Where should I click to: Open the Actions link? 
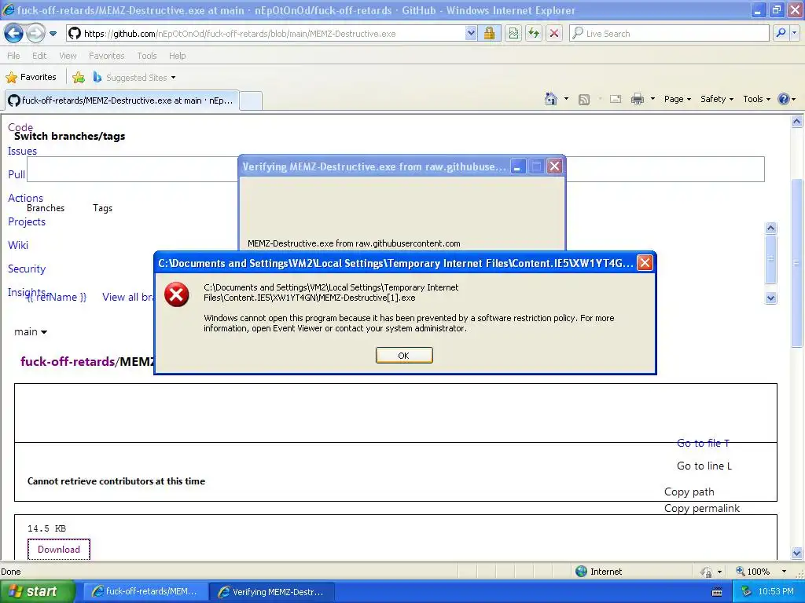pos(25,198)
